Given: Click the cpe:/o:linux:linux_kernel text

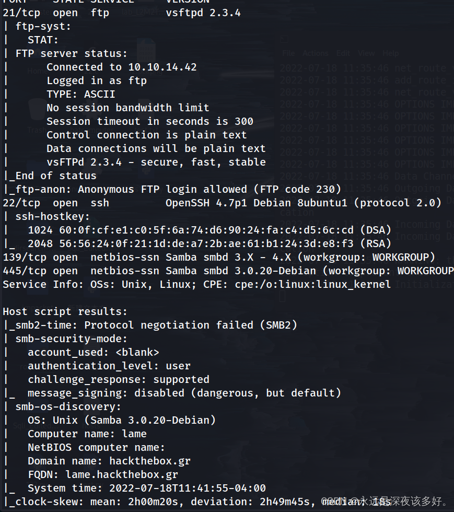Looking at the screenshot, I should [x=312, y=284].
